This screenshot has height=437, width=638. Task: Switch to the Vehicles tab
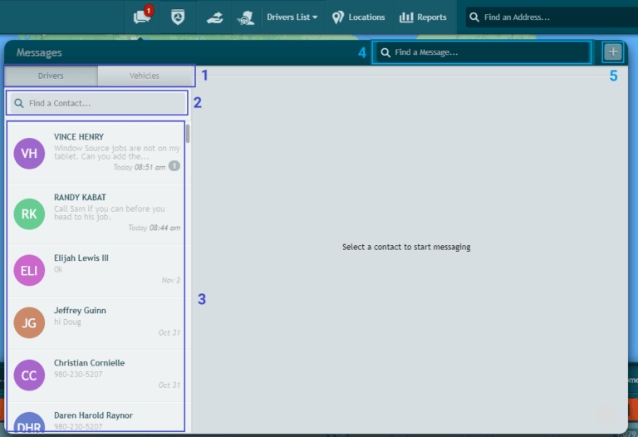(x=145, y=76)
